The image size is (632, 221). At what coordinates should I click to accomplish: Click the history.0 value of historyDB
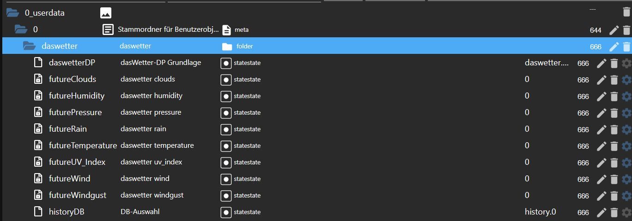(540, 212)
